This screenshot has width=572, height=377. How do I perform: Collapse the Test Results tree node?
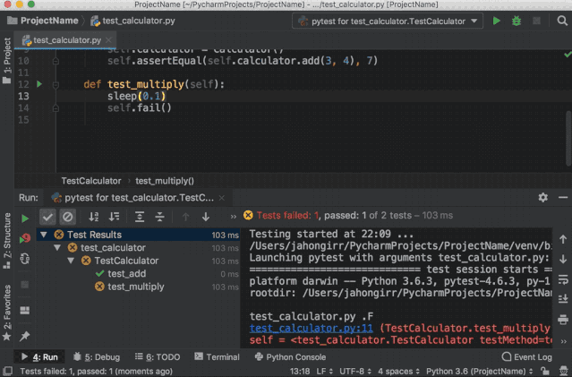[x=44, y=235]
